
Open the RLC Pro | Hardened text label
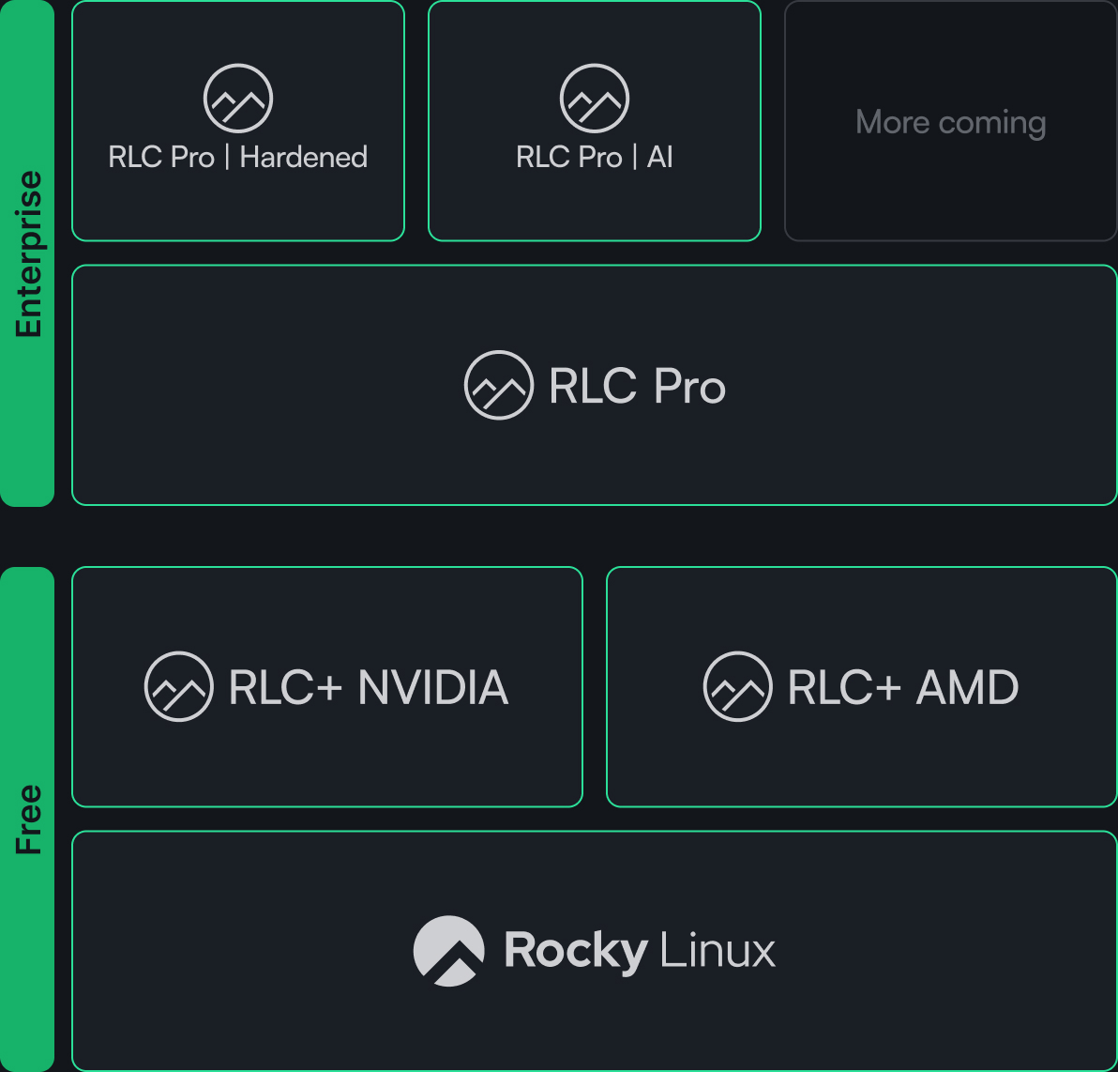click(238, 157)
